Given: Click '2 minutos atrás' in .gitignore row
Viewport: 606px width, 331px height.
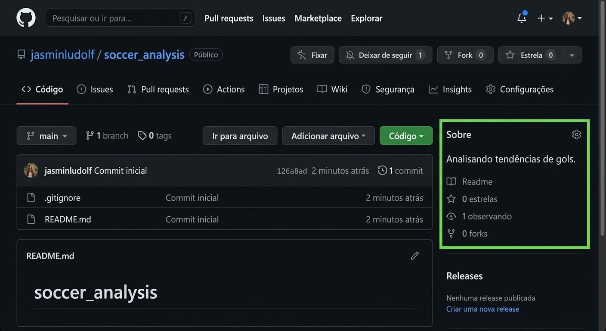Looking at the screenshot, I should tap(394, 198).
